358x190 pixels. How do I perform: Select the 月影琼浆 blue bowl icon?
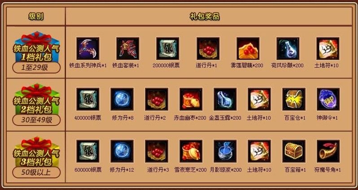point(225,151)
